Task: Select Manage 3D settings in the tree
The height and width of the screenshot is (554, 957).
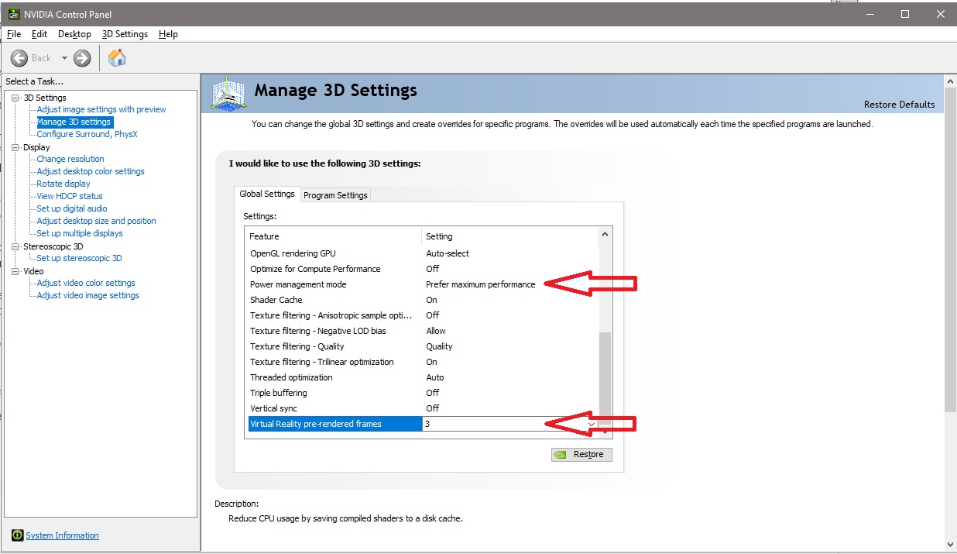Action: [74, 122]
